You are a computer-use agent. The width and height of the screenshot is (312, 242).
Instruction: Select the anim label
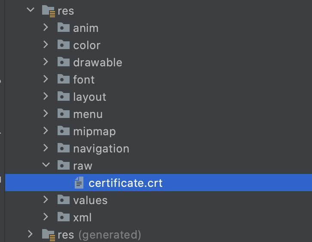[86, 28]
